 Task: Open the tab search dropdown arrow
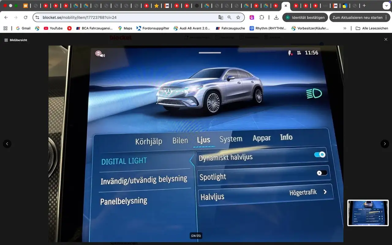click(386, 6)
